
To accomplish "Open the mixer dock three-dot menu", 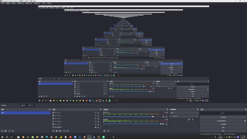I will (x=108, y=131).
